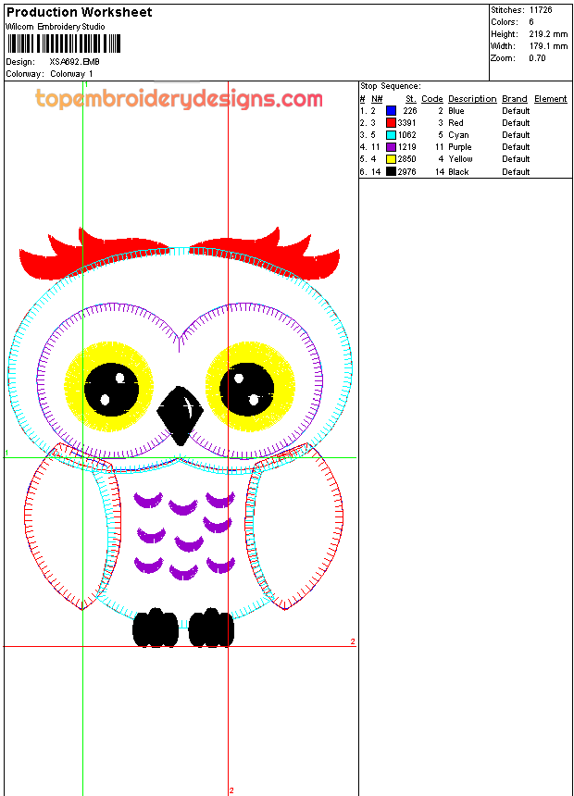The image size is (574, 796).
Task: Click the Cyan description text
Action: coord(458,135)
